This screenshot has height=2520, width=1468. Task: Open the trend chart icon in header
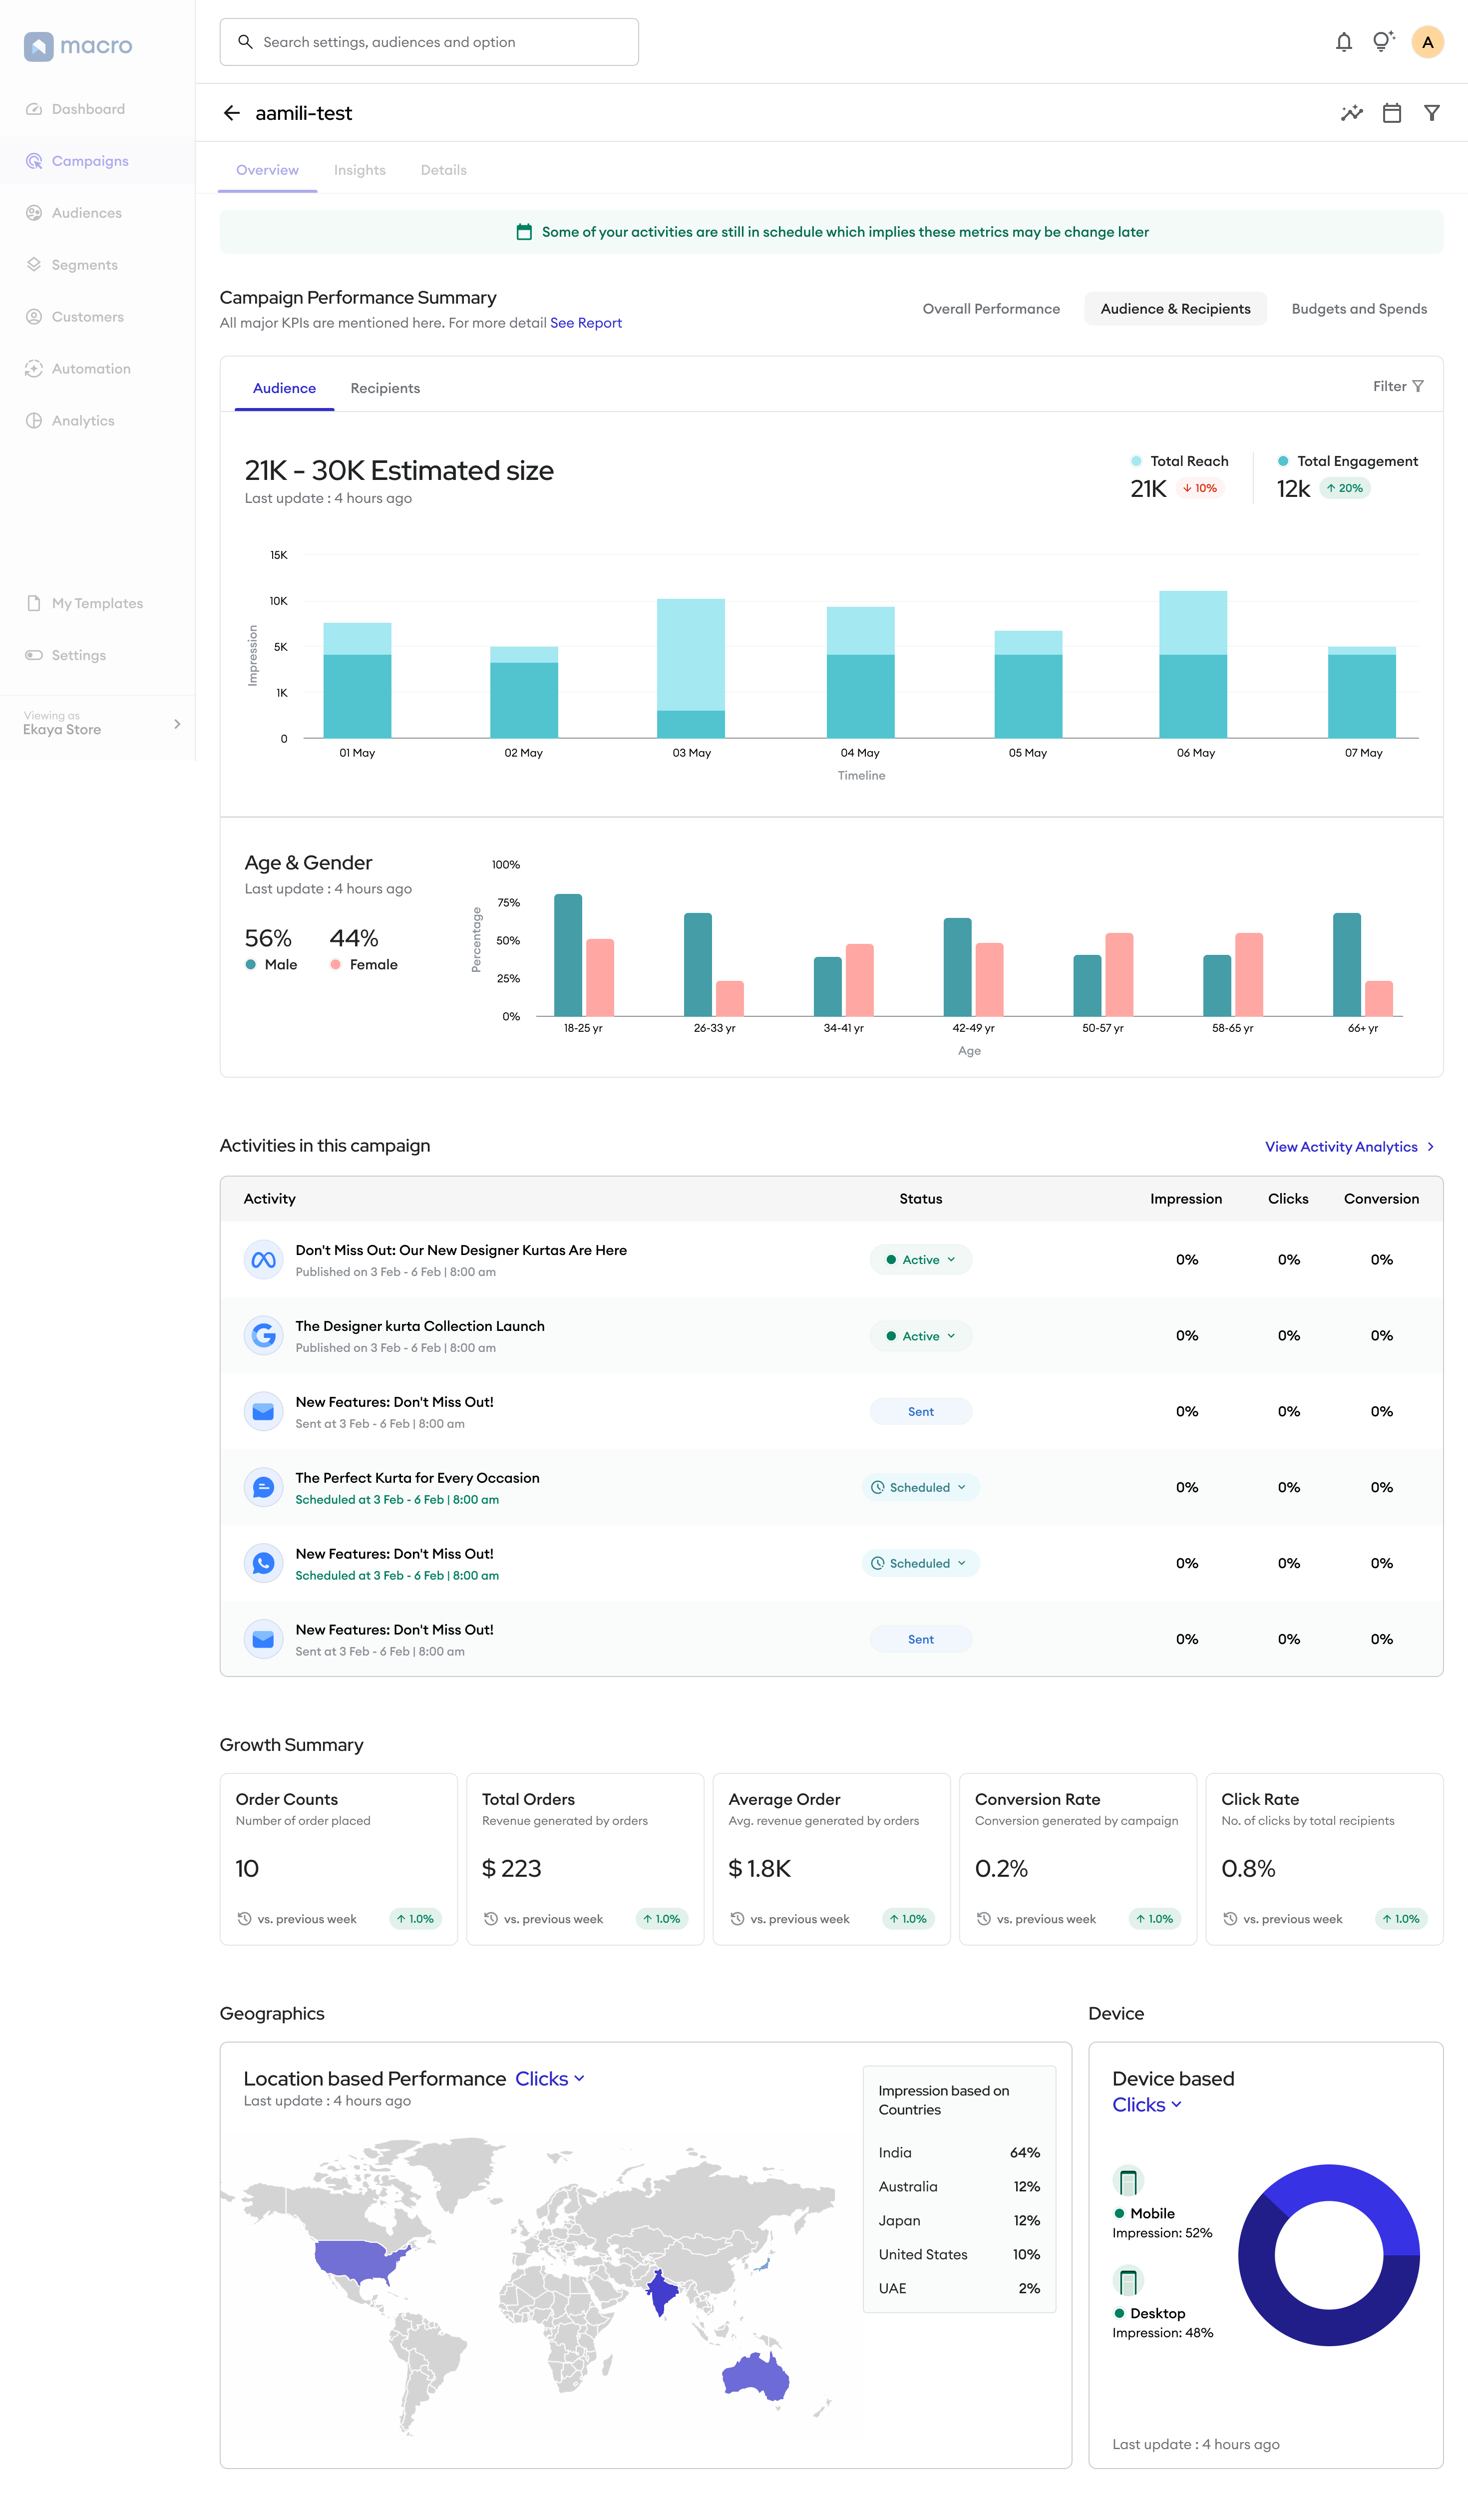tap(1351, 113)
